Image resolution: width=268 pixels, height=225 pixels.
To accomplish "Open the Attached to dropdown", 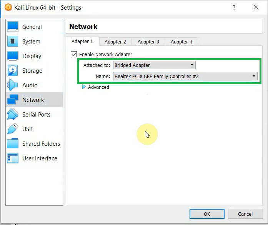I will point(154,65).
